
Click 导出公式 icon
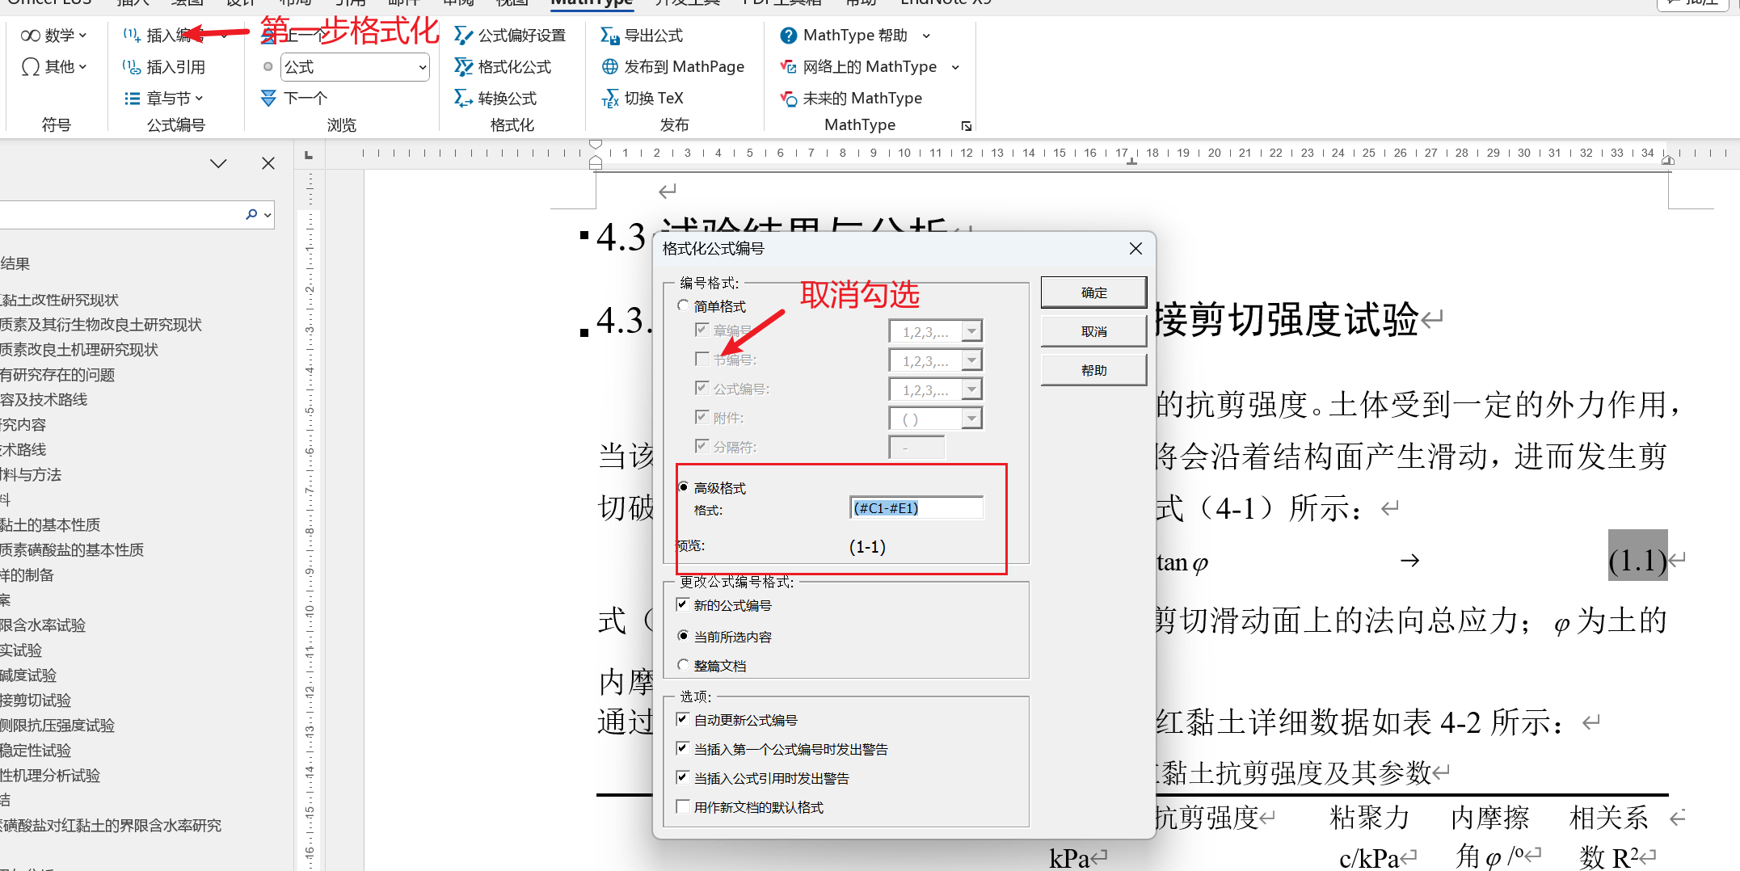pyautogui.click(x=609, y=36)
